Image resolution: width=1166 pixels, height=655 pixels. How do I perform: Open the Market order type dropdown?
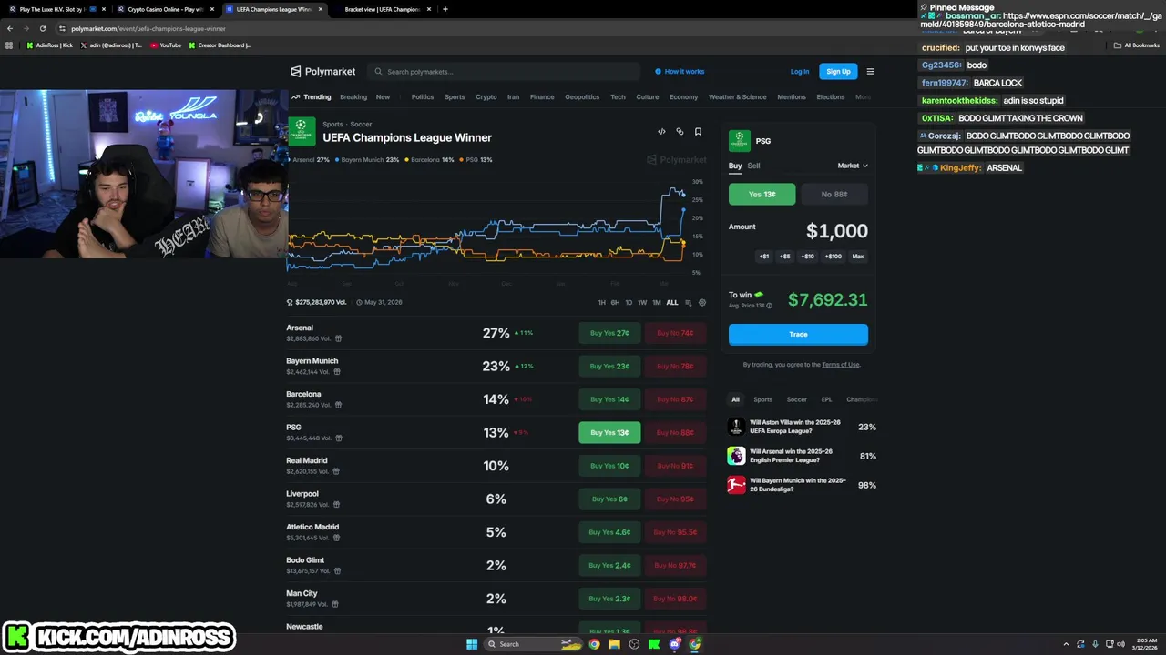click(853, 166)
